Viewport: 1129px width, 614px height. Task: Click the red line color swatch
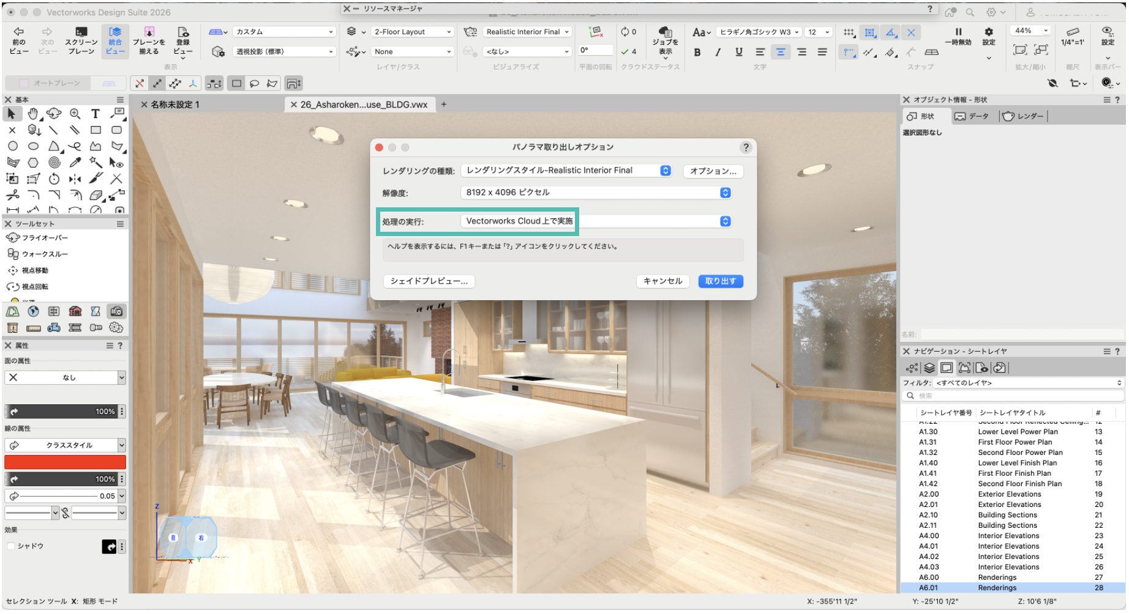65,462
